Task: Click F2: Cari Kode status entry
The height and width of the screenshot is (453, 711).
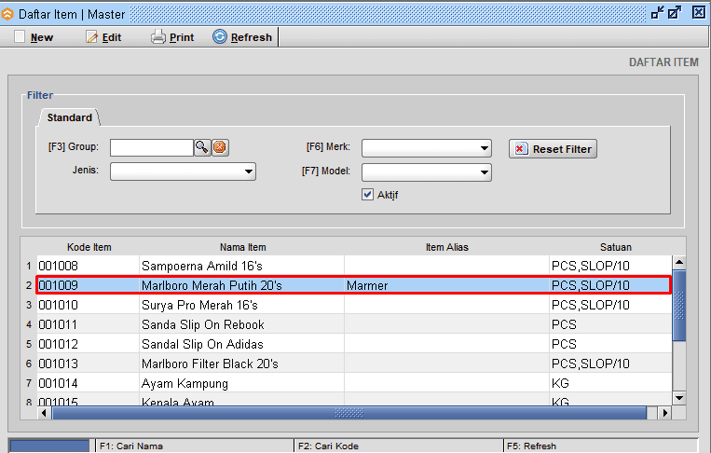Action: click(328, 446)
